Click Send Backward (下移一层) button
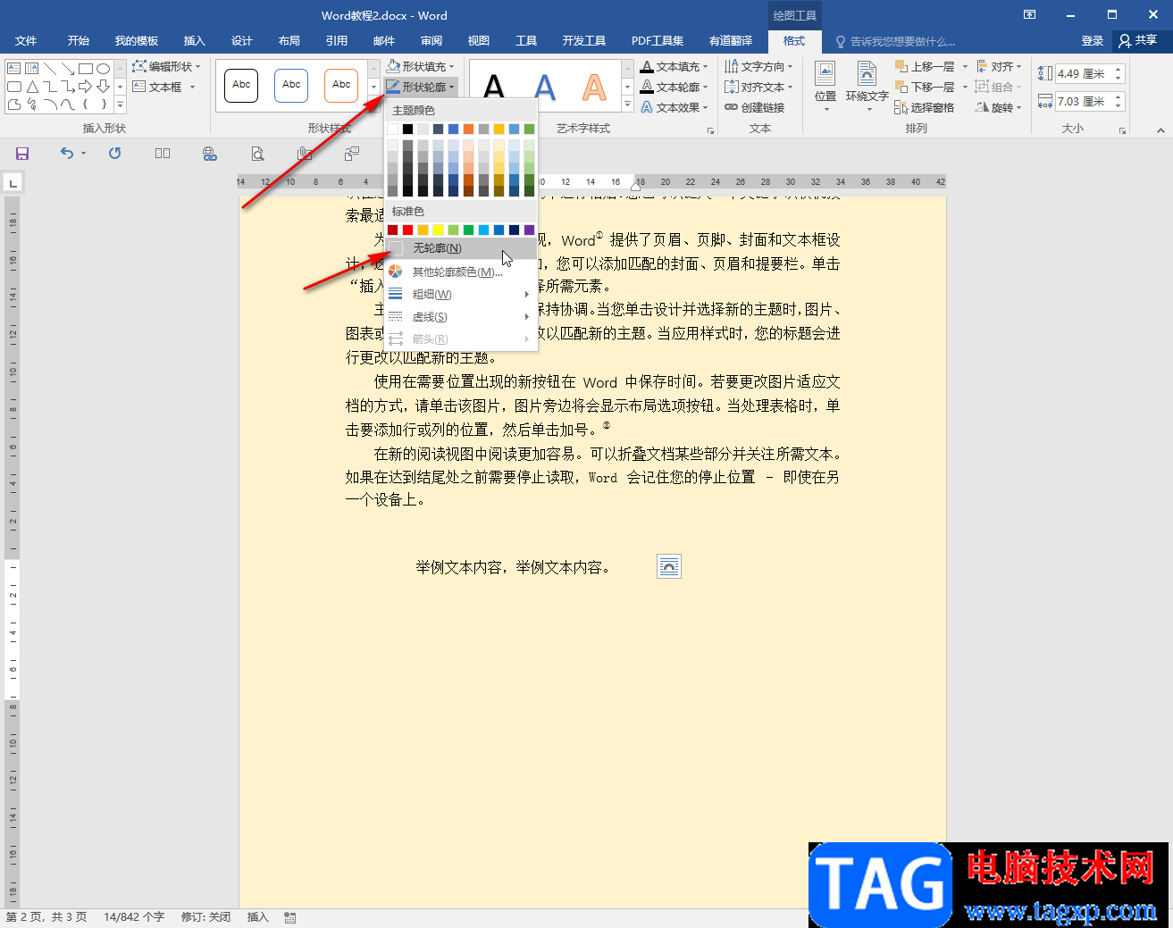Viewport: 1173px width, 928px height. click(925, 87)
